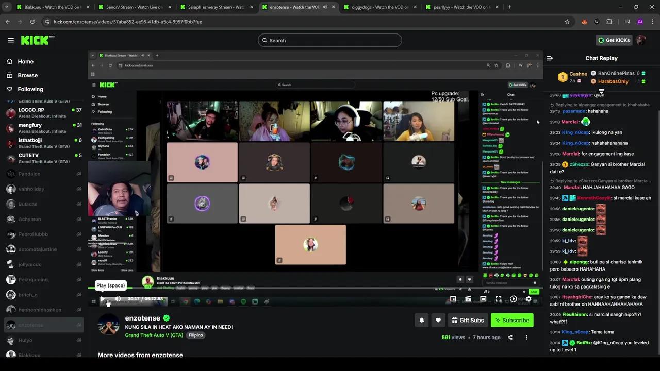
Task: Click the share icon next to view count
Action: [x=510, y=338]
